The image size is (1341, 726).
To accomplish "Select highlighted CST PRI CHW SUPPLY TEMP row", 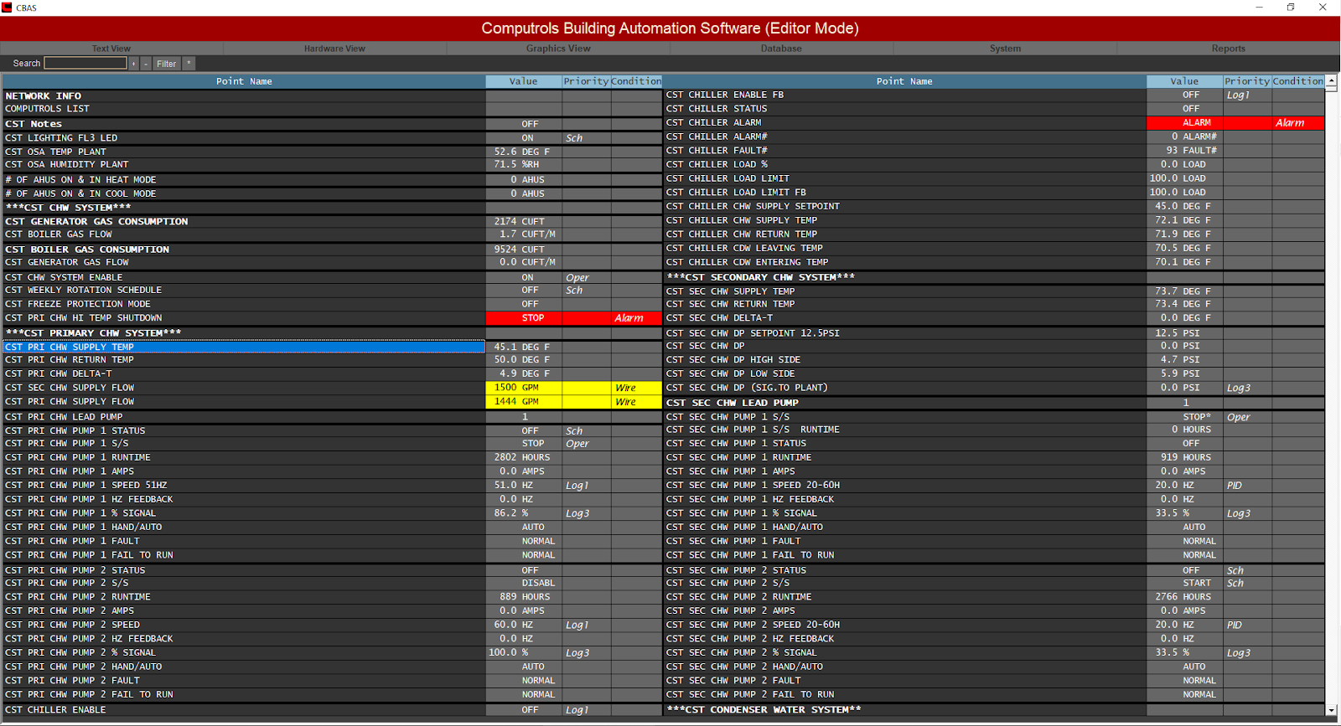I will pos(244,348).
